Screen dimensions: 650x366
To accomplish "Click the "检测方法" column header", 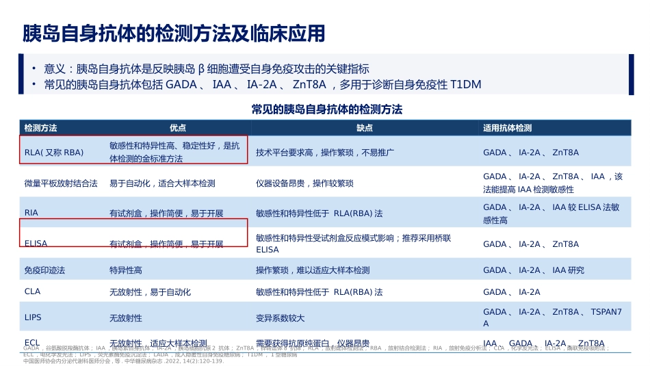I will click(40, 128).
